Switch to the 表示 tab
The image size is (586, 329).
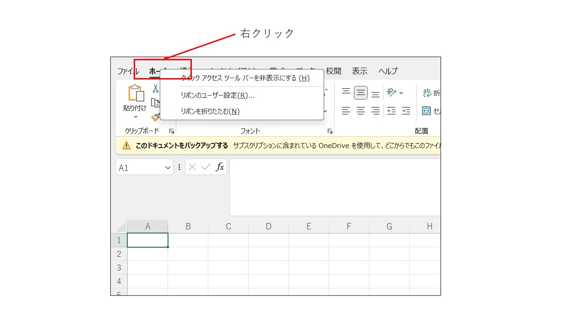coord(360,71)
